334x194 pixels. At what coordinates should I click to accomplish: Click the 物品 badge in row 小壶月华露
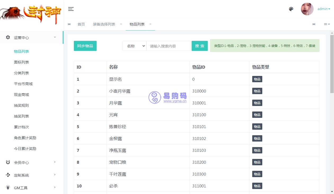pos(257,91)
